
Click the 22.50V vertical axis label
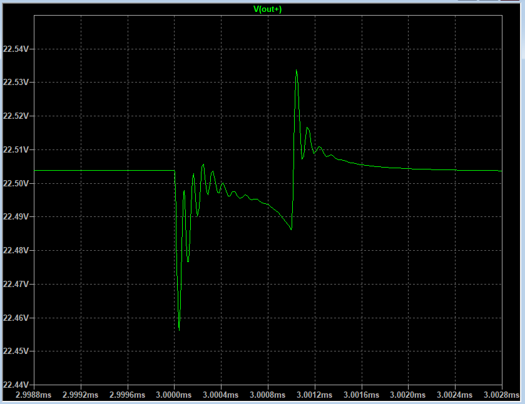point(16,183)
